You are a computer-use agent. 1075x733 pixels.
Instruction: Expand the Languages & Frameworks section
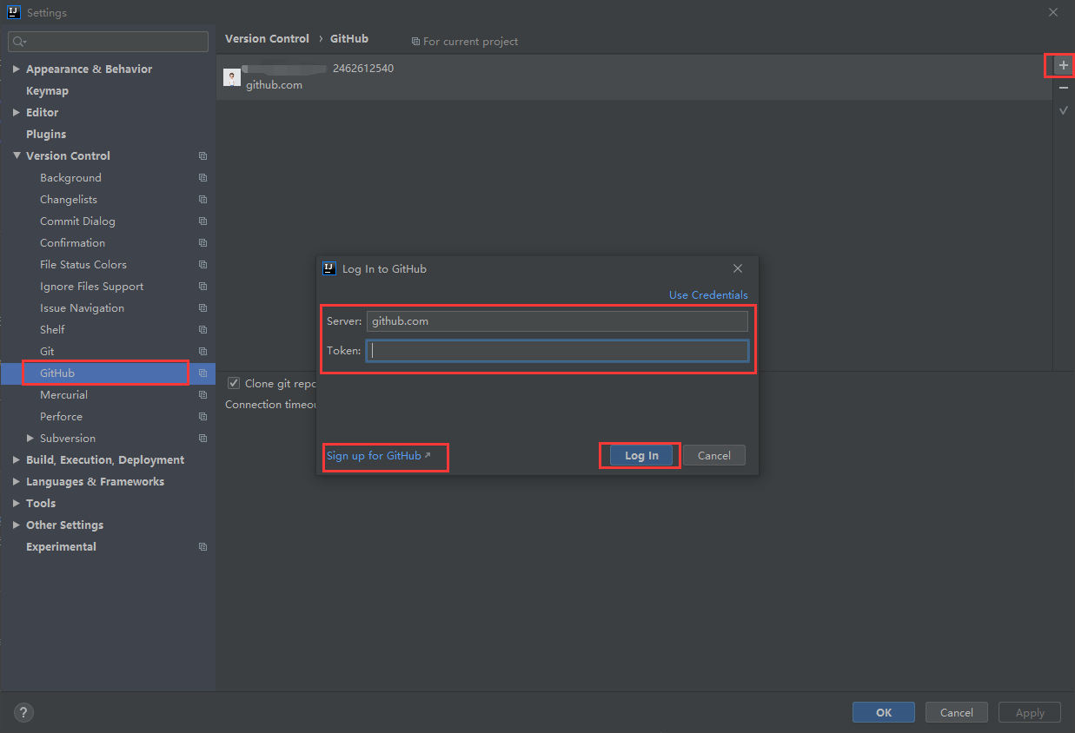point(17,482)
